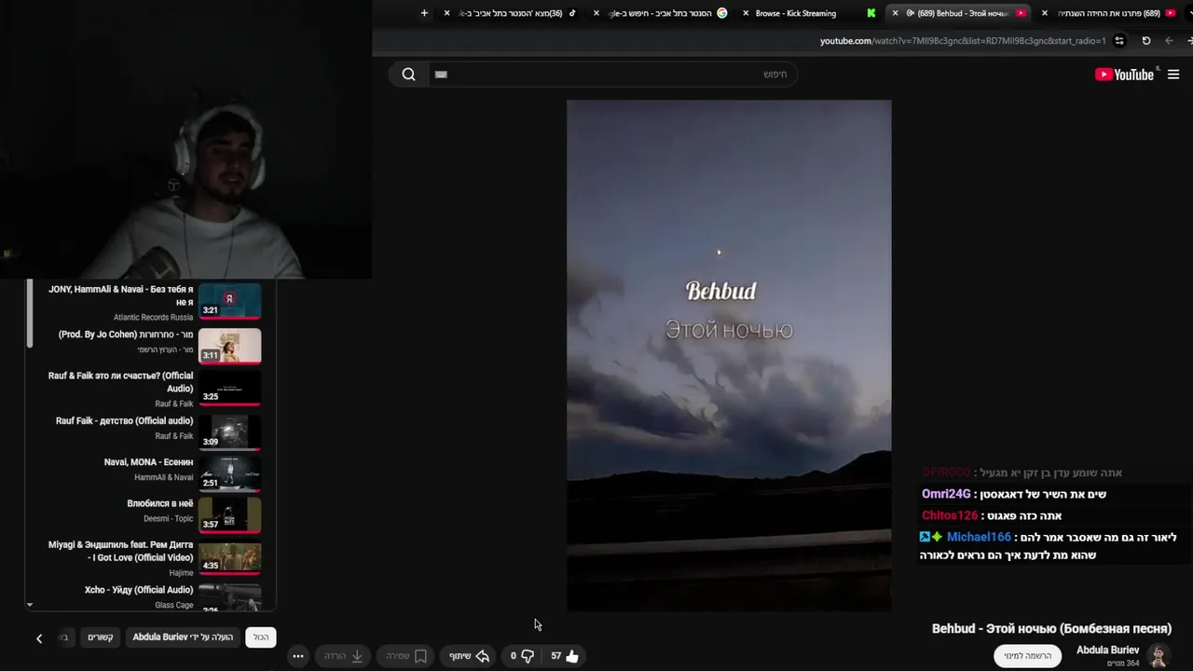Like the video (57 likes)
This screenshot has height=671, width=1193.
tap(564, 656)
